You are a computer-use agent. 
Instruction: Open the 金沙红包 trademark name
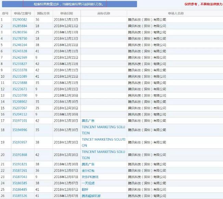click(x=88, y=170)
